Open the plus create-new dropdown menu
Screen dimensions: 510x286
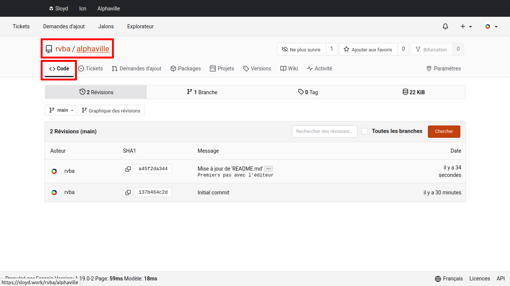click(x=466, y=26)
